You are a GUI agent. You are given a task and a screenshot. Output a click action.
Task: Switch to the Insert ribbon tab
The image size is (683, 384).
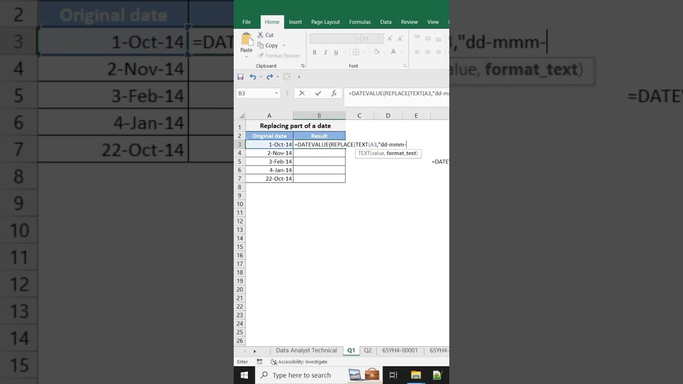pos(295,22)
